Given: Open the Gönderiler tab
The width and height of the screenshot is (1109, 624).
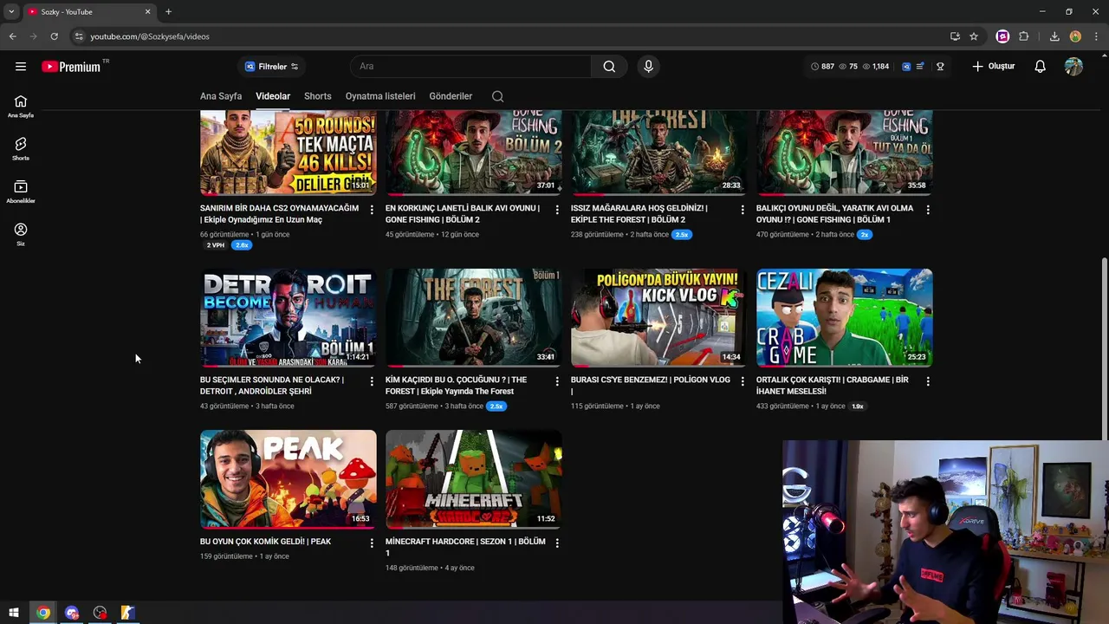Looking at the screenshot, I should [451, 96].
